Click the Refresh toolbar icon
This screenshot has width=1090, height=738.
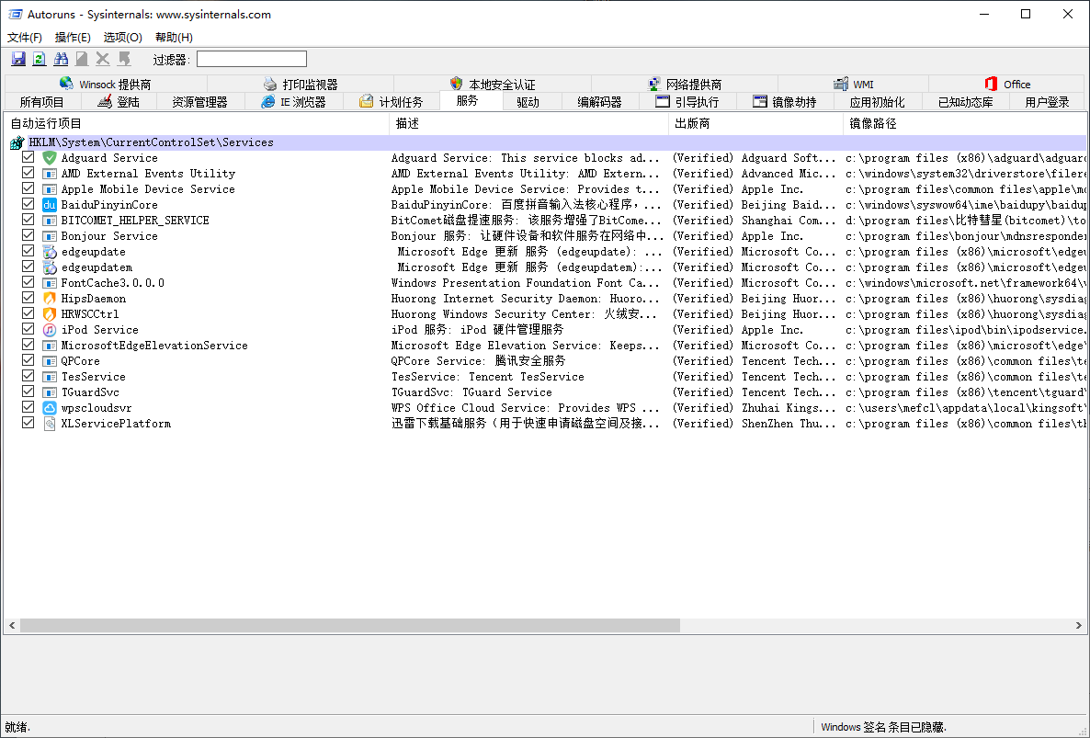coord(40,59)
